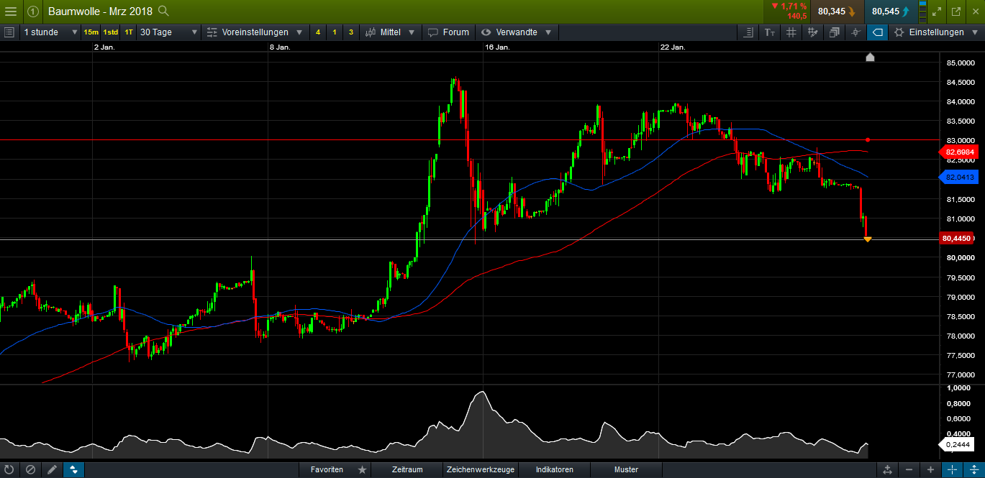The height and width of the screenshot is (478, 985).
Task: Open Einstellungen via the gear button
Action: tap(929, 32)
